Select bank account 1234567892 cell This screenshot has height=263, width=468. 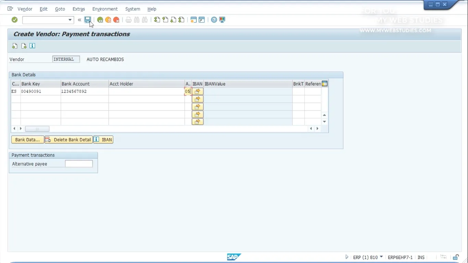85,91
